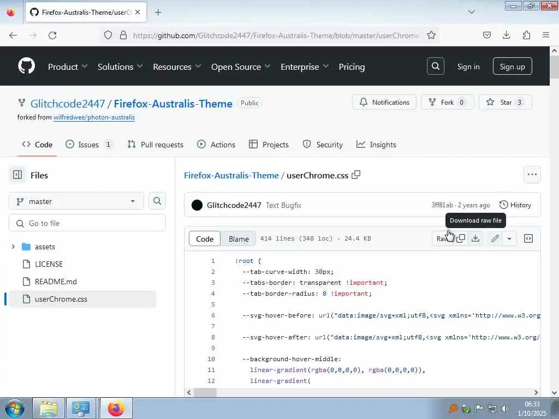Collapse the Files tree panel icon
Viewport: 559px width, 419px height.
pyautogui.click(x=17, y=175)
